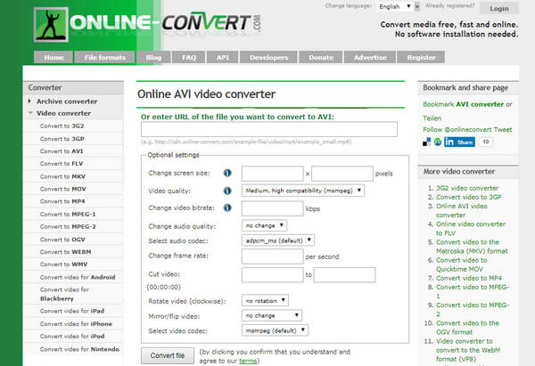Click the LinkedIn Share button
535x366 pixels.
(x=459, y=142)
